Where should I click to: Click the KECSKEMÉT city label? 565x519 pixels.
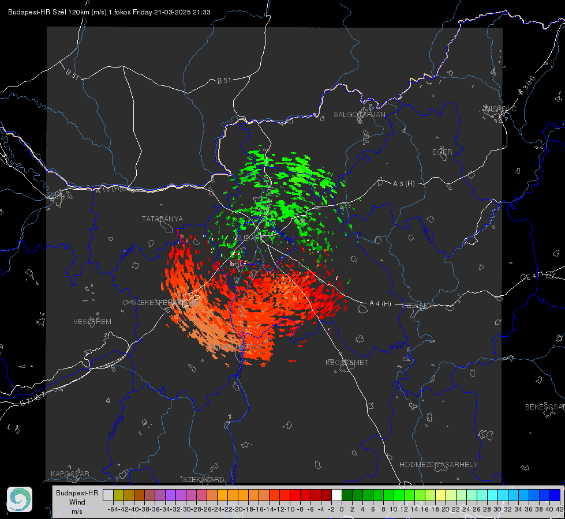[x=347, y=363]
